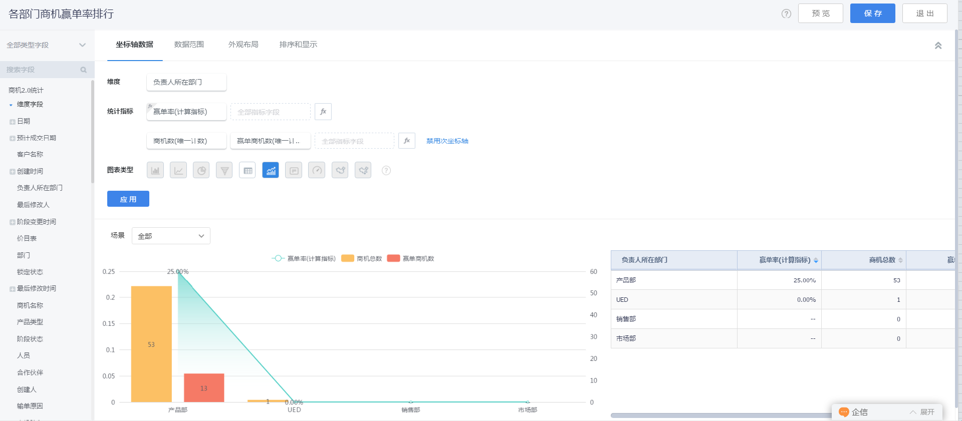The image size is (962, 421).
Task: Switch to the 坐标轴数据 tab
Action: pyautogui.click(x=135, y=45)
